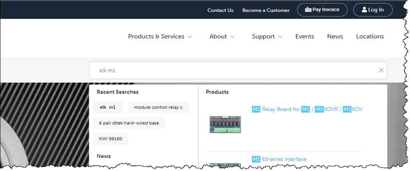Open M1 Ethernet Interface product link
Viewport: 410px width, 171px height.
click(x=279, y=159)
